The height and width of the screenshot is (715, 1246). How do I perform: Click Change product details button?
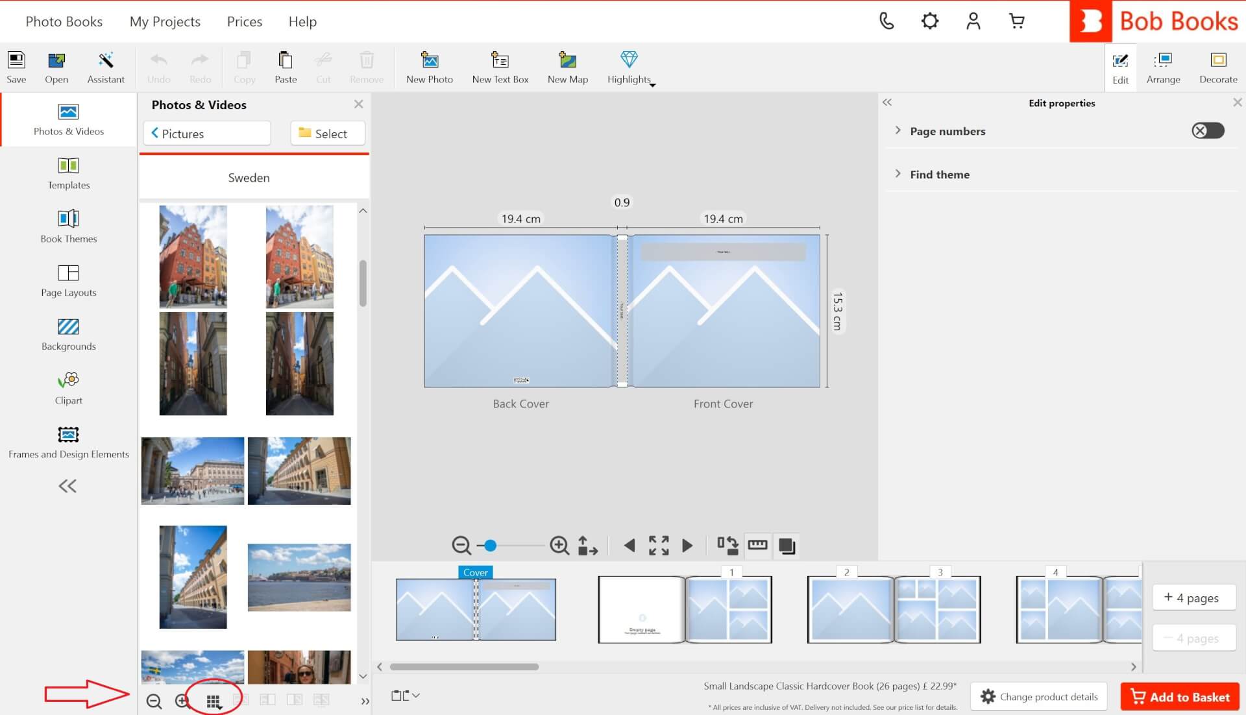pos(1039,697)
